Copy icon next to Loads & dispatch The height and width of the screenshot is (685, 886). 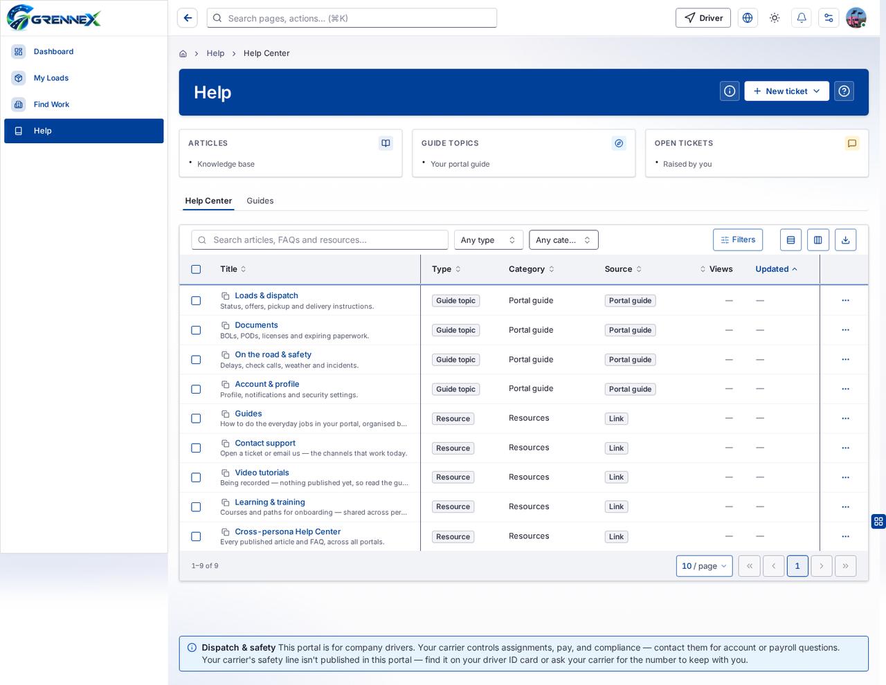pyautogui.click(x=225, y=296)
